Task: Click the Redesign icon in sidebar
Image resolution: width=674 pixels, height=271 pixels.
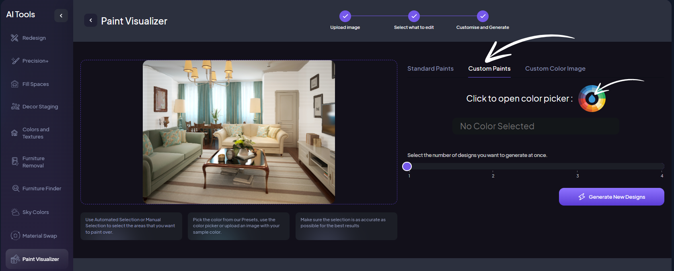Action: (14, 38)
